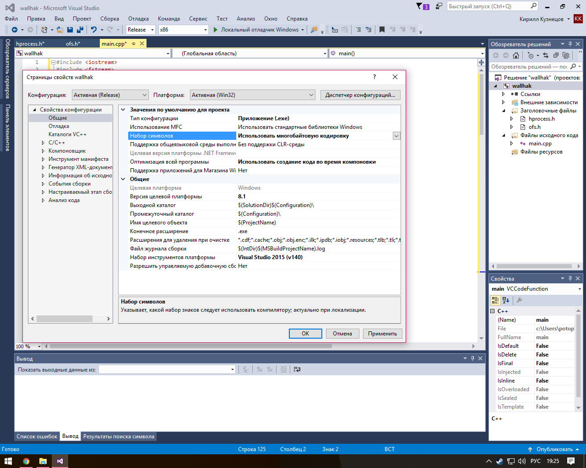
Task: Sync with active document in Solution Explorer
Action: 546,55
